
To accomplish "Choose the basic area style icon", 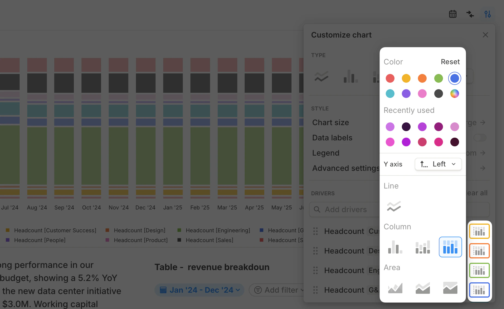I will pyautogui.click(x=395, y=288).
